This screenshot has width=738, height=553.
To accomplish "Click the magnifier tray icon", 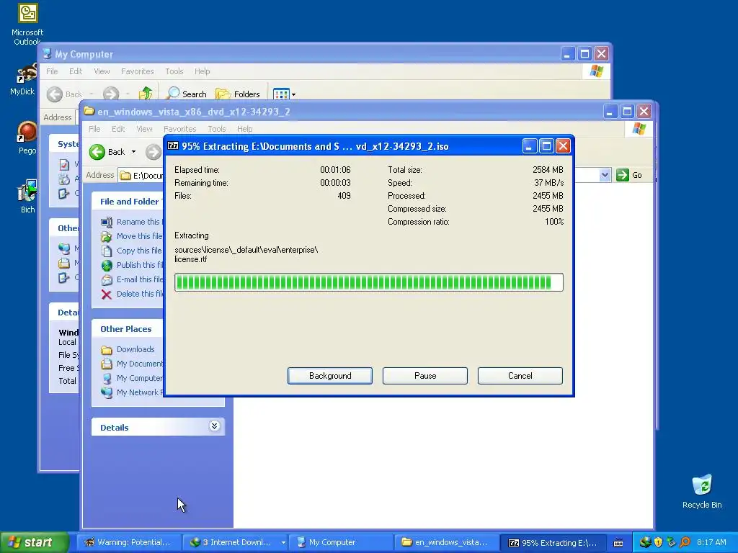I will 685,542.
